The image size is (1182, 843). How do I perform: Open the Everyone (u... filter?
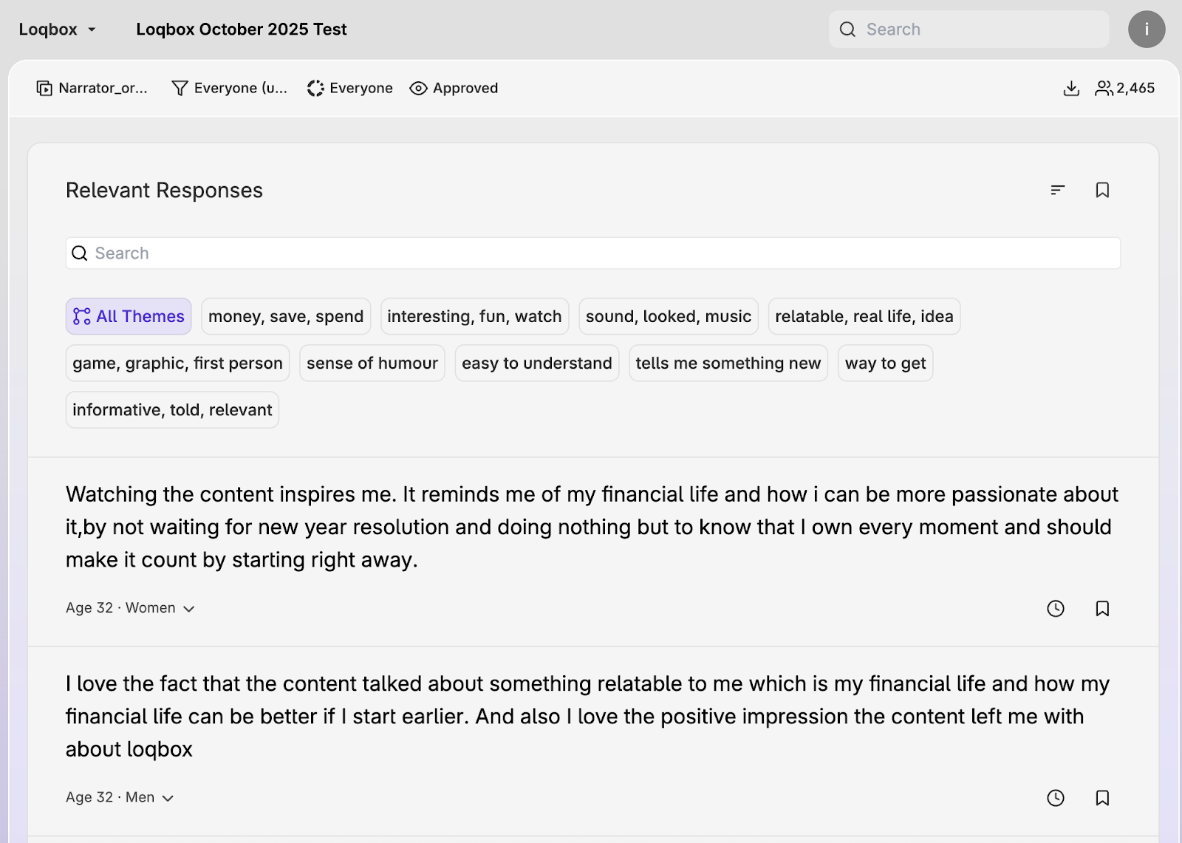229,89
